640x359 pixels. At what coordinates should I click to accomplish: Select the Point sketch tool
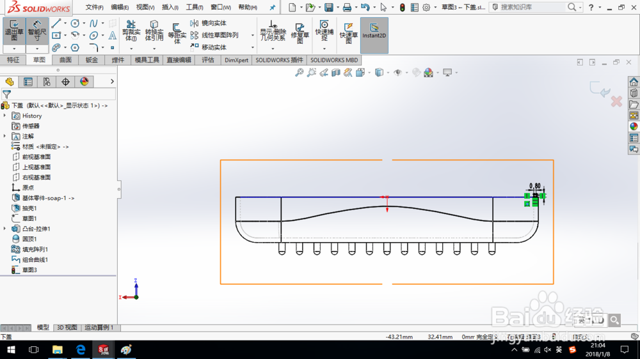click(x=112, y=48)
